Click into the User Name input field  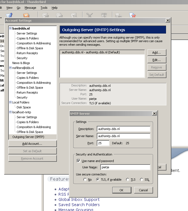coord(125,167)
